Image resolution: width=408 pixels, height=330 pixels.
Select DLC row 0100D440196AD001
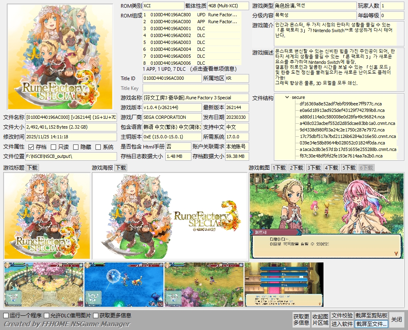pos(192,28)
